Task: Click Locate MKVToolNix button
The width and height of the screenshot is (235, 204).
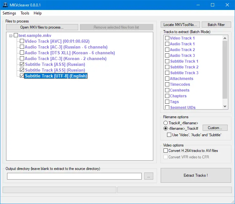Action: click(180, 25)
